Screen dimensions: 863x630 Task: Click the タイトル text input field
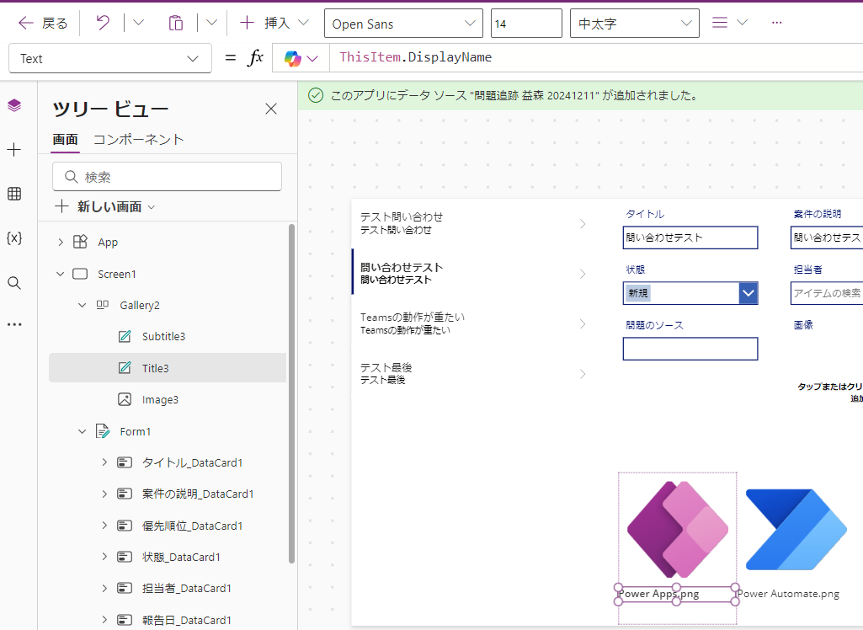coord(690,238)
